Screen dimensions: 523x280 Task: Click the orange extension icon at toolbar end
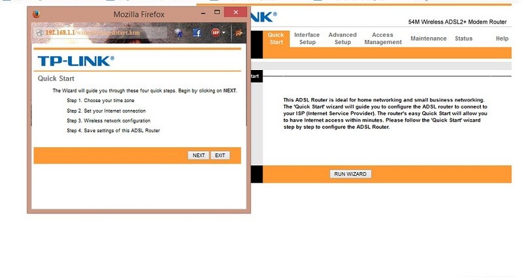(239, 33)
